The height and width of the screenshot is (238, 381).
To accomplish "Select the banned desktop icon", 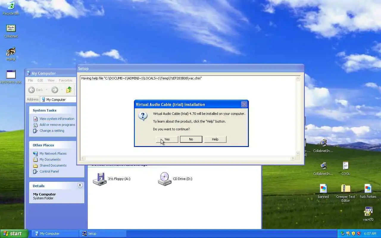I will 323,191.
